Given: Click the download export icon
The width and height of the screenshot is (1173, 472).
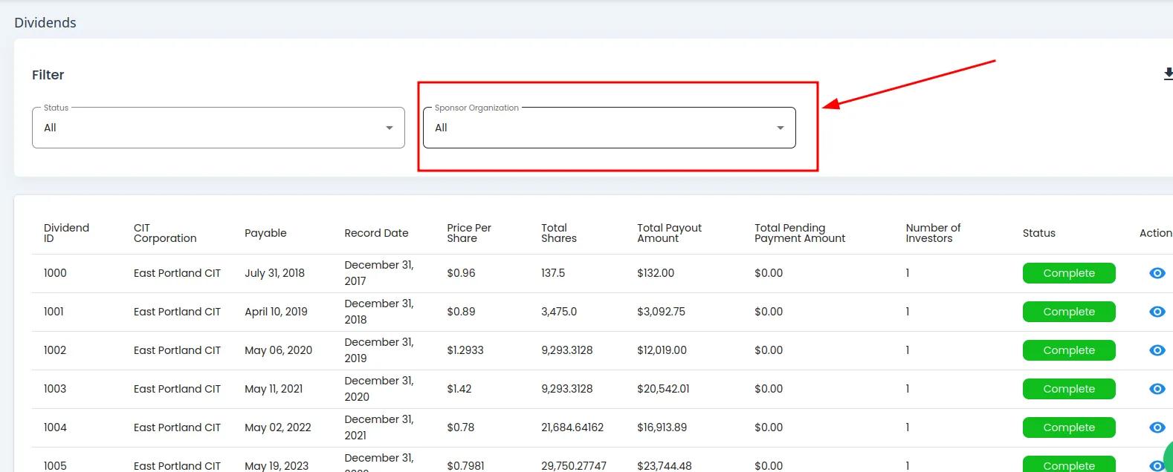Looking at the screenshot, I should click(1168, 74).
